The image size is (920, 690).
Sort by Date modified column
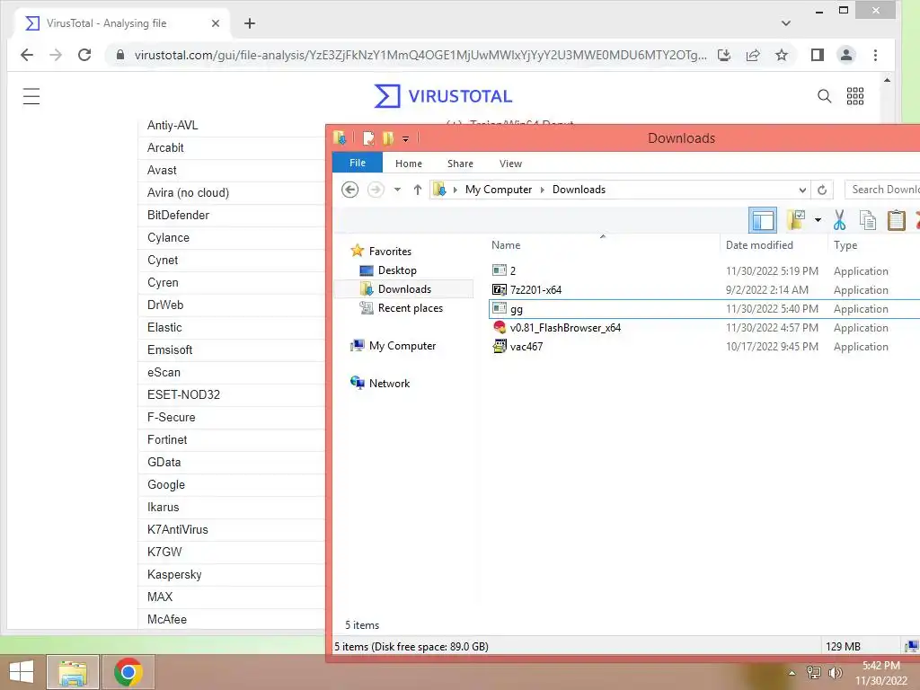[x=759, y=245]
